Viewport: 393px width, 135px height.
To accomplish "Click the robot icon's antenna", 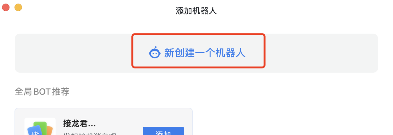I will pyautogui.click(x=155, y=47).
